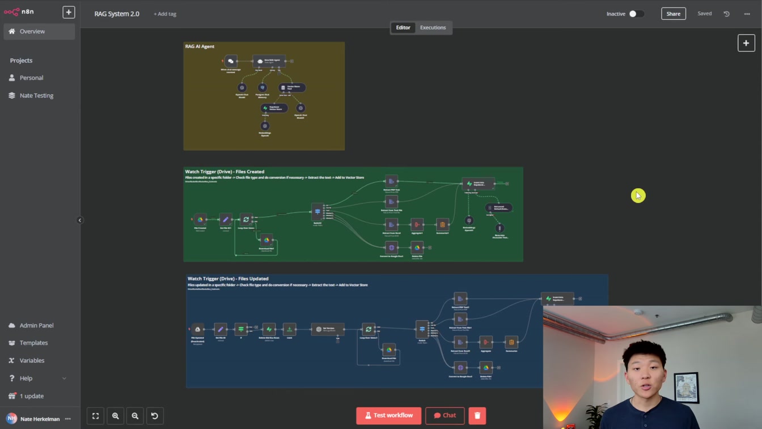Select the Limit node in Files Updated
The height and width of the screenshot is (429, 762).
289,329
